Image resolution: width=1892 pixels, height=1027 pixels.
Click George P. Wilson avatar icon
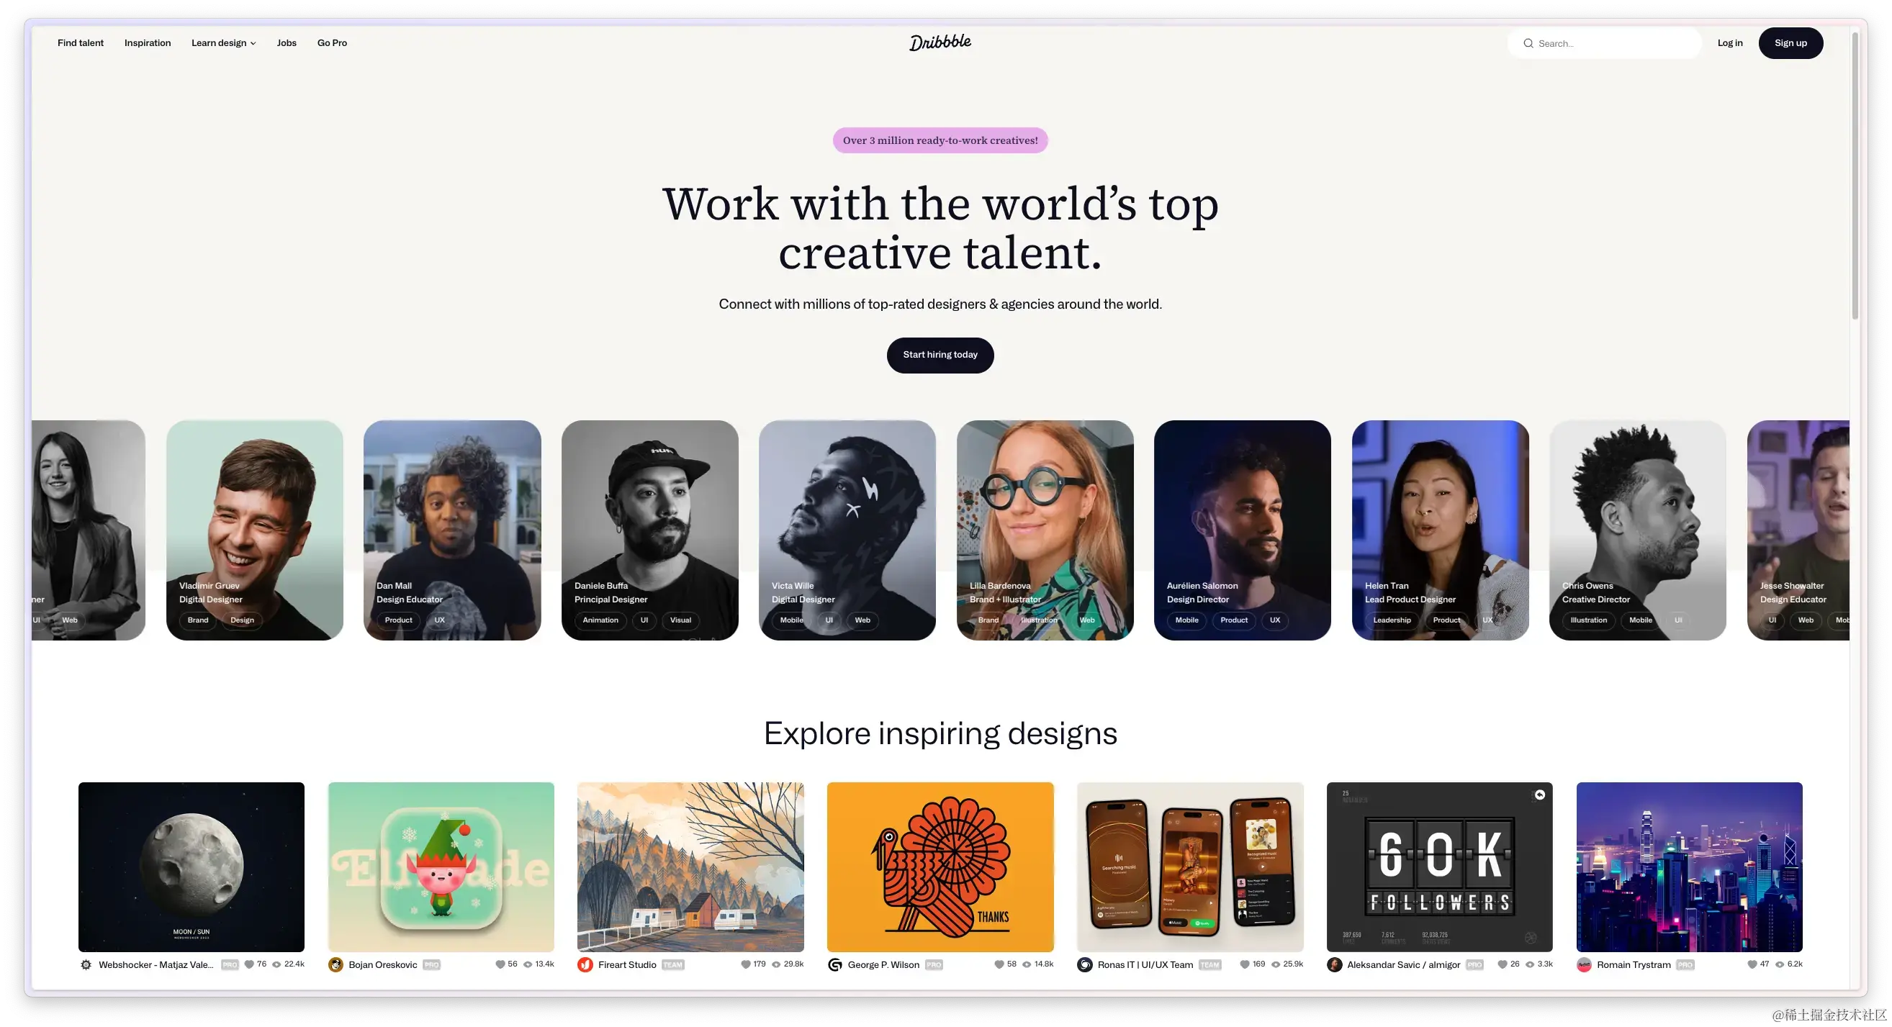pos(835,964)
